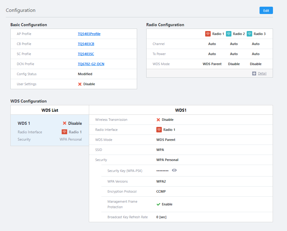Click the teal Radio 3 header icon
The image size is (287, 231).
[x=249, y=34]
